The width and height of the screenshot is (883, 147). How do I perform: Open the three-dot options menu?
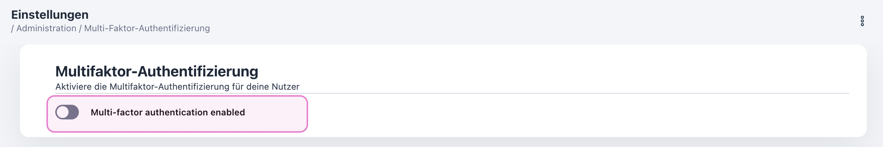[862, 21]
